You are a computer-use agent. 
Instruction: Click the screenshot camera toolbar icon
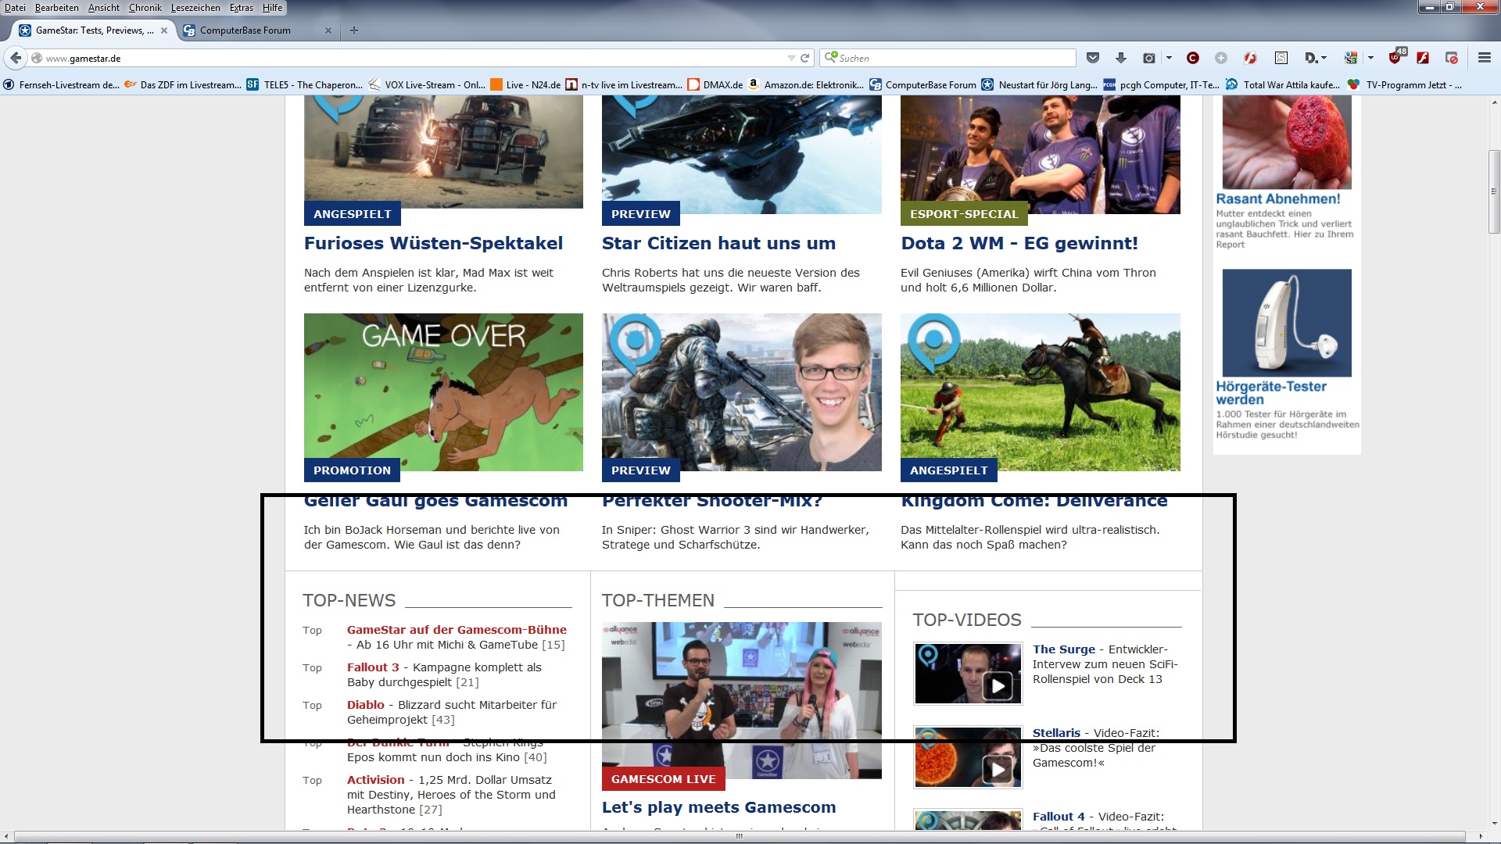tap(1148, 58)
